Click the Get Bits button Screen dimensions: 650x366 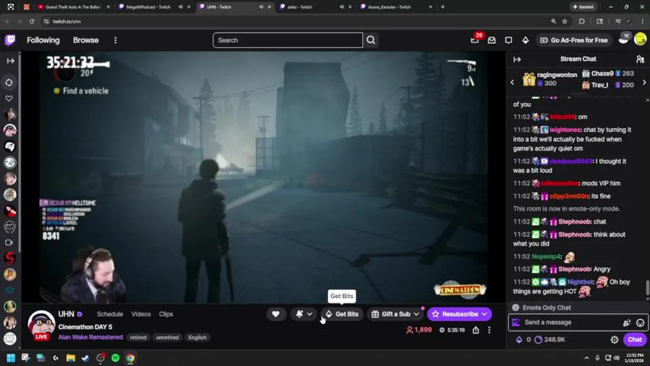pyautogui.click(x=342, y=314)
